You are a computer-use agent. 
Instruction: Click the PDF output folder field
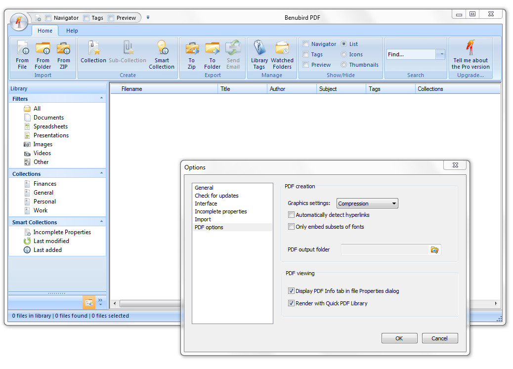pyautogui.click(x=385, y=250)
